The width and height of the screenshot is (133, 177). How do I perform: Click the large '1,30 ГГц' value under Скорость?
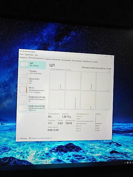pos(66,117)
